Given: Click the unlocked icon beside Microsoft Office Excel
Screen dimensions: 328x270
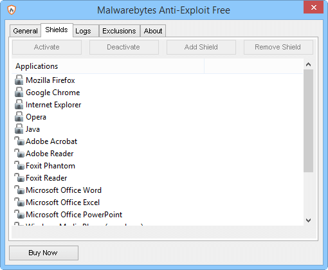Looking at the screenshot, I should point(19,202).
